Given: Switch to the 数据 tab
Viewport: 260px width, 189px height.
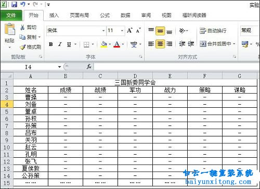Looking at the screenshot, I should 125,15.
